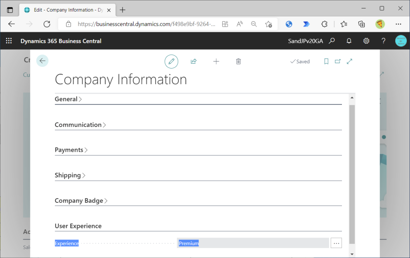Click the blue globe extension icon

[289, 24]
